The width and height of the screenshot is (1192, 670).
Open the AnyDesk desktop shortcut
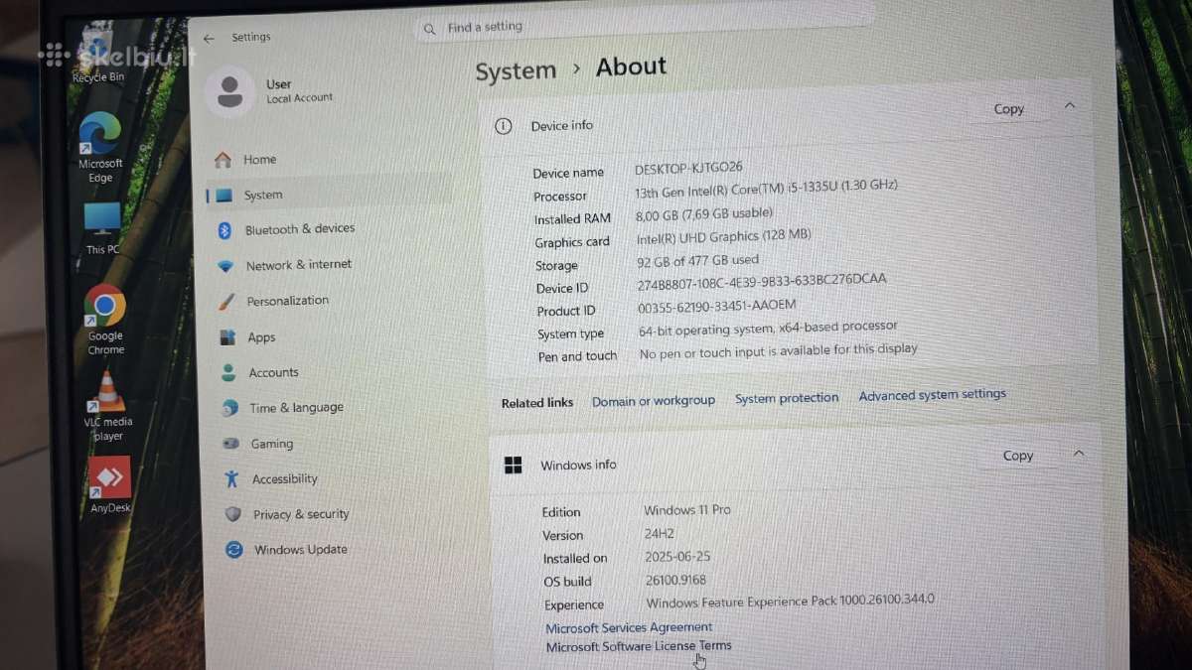(110, 485)
